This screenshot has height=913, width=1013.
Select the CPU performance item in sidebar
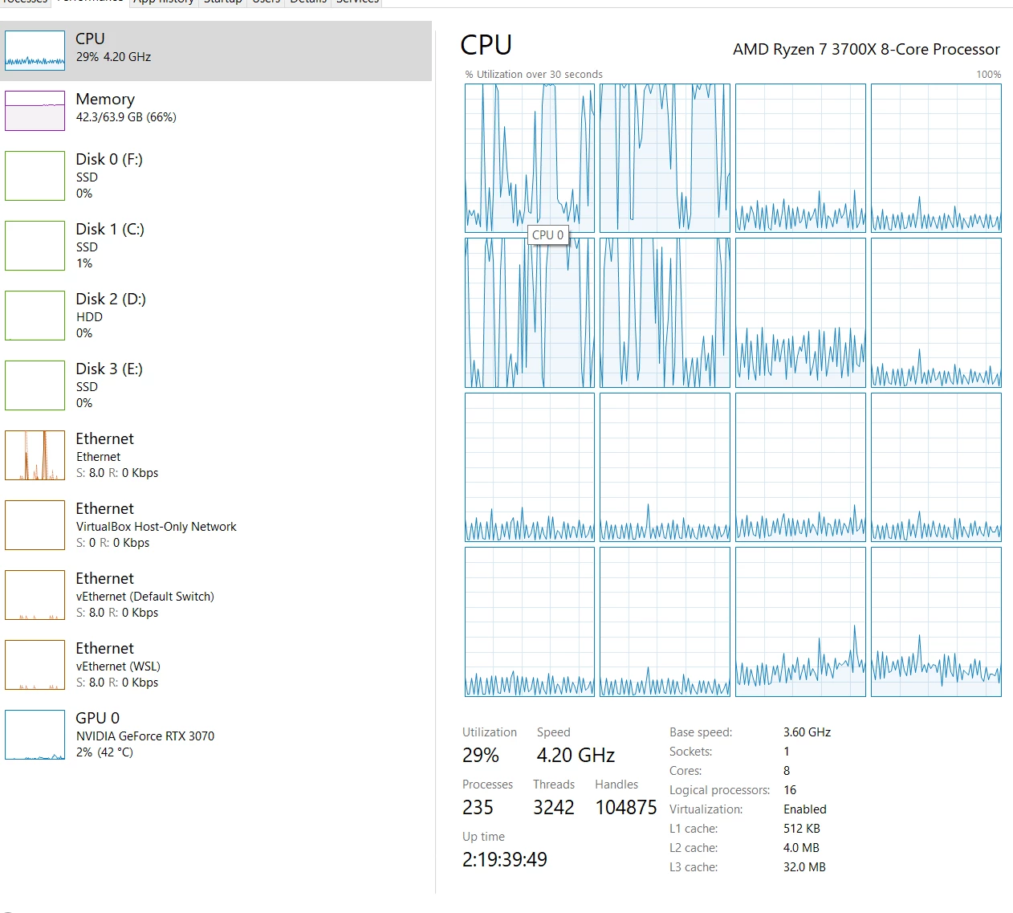pyautogui.click(x=216, y=51)
